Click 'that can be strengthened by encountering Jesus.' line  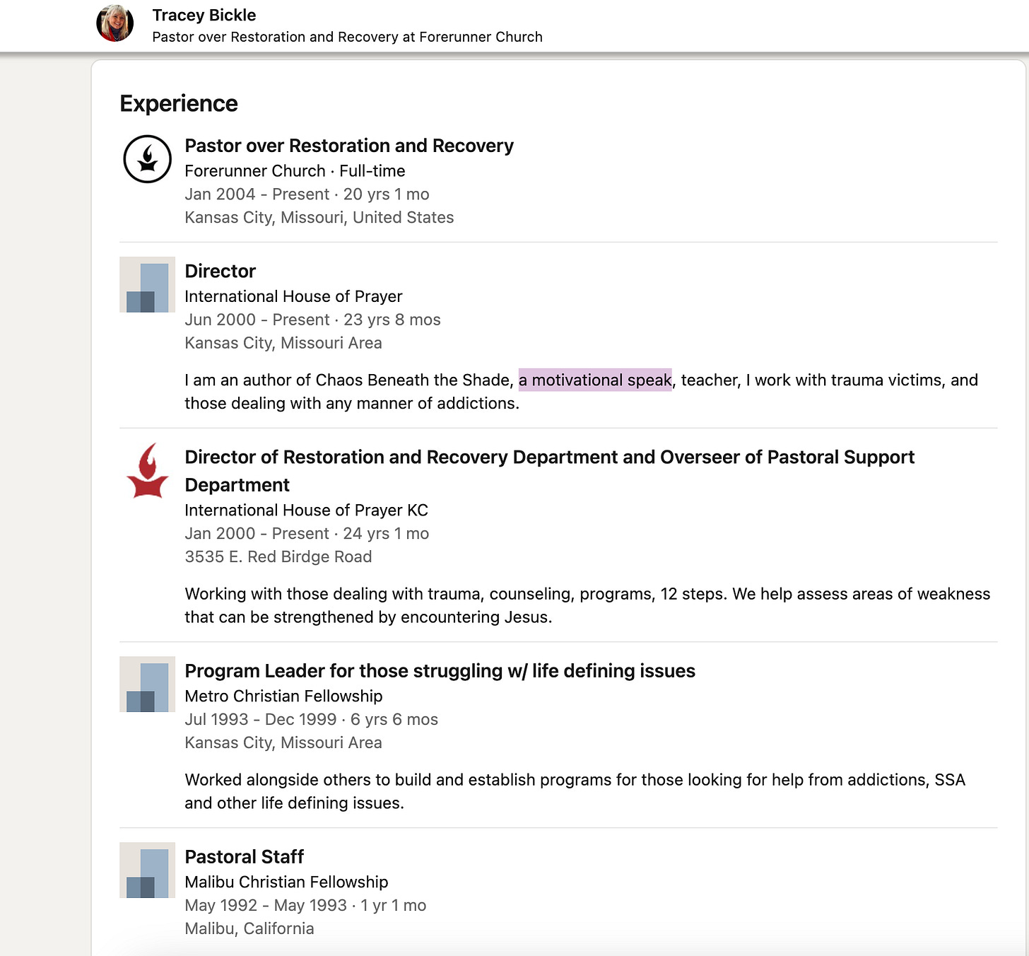point(368,617)
